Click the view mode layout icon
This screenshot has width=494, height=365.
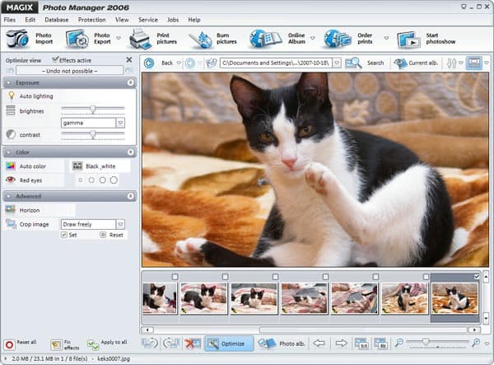(474, 63)
